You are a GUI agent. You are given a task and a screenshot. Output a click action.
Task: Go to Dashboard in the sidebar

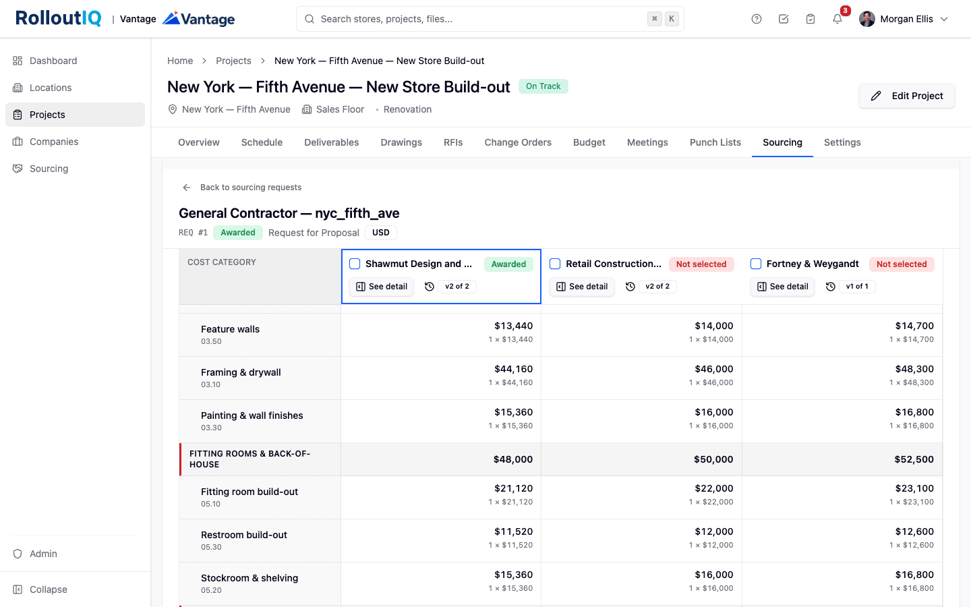tap(75, 61)
